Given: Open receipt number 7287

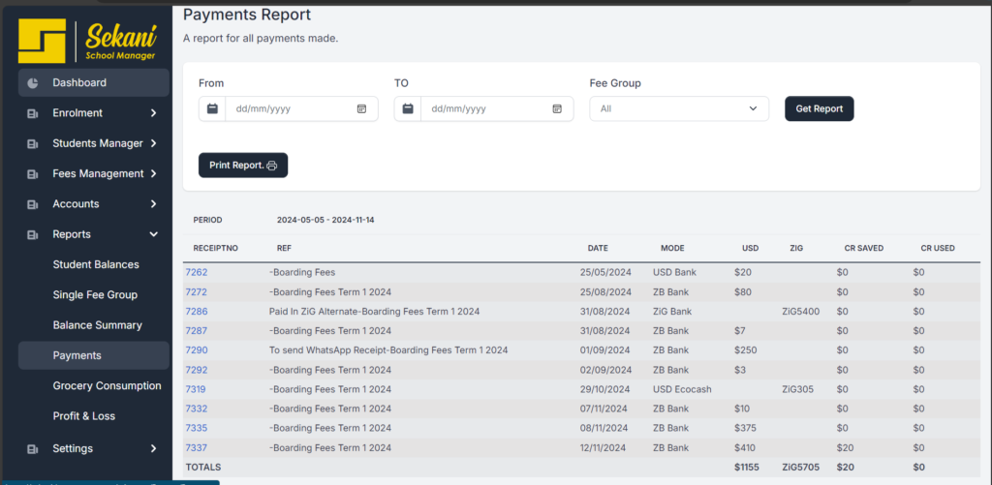Looking at the screenshot, I should tap(196, 331).
